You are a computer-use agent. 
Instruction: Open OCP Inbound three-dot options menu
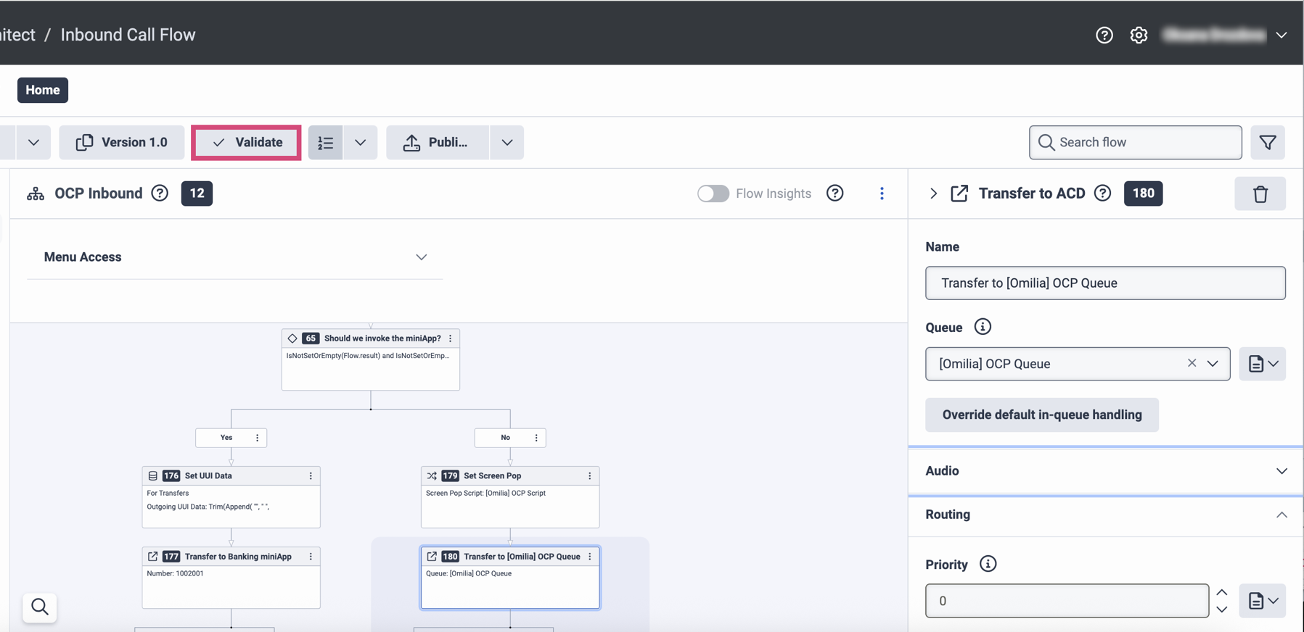coord(882,194)
